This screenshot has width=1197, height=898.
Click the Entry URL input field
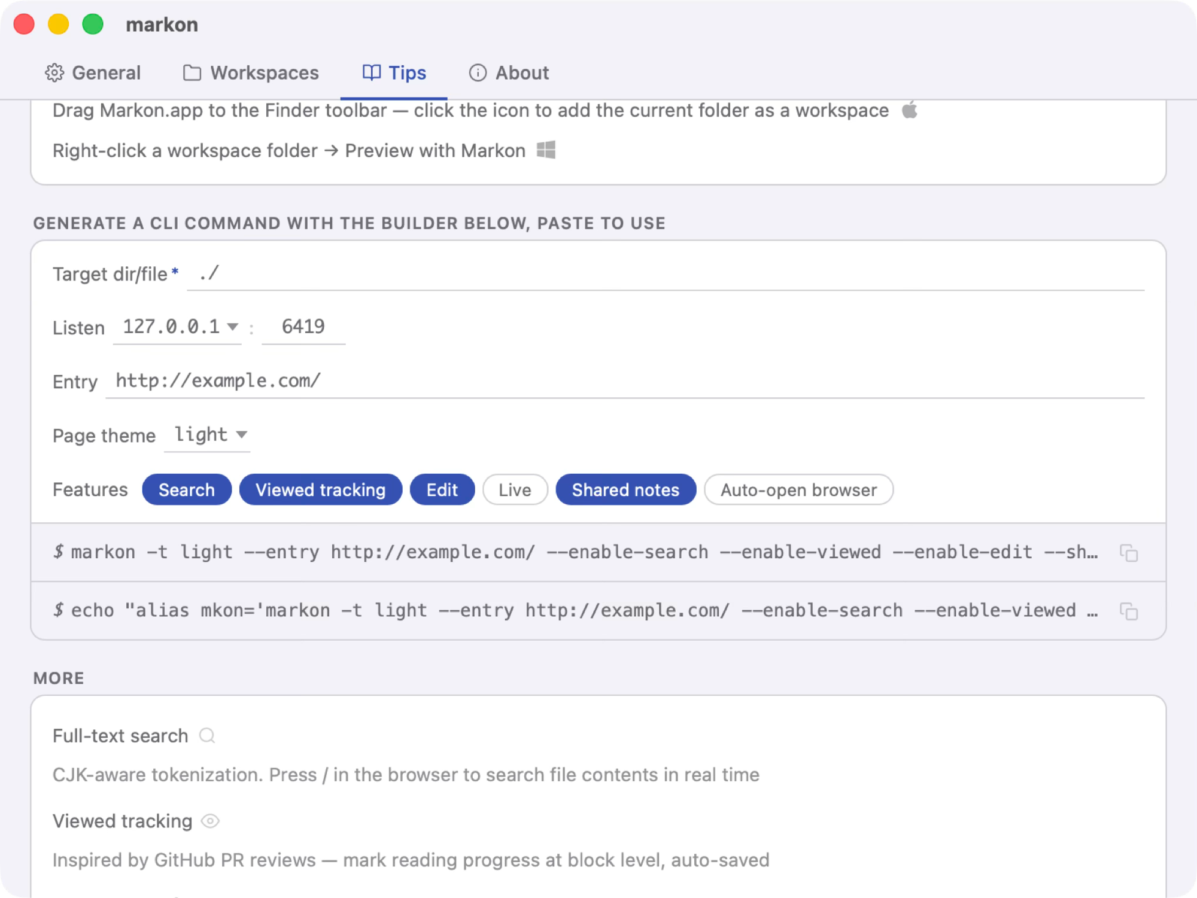point(625,381)
